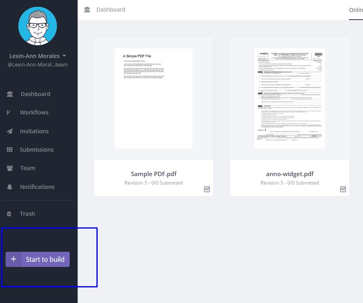
Task: Open the anno-widget.pdf title link
Action: click(290, 174)
